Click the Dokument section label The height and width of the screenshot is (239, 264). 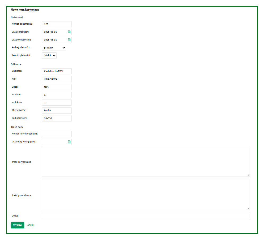tap(17, 17)
